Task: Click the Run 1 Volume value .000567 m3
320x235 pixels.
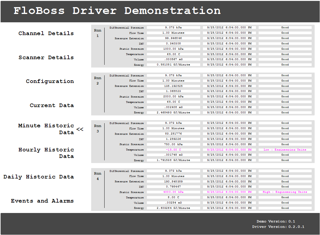Action: tap(173, 59)
